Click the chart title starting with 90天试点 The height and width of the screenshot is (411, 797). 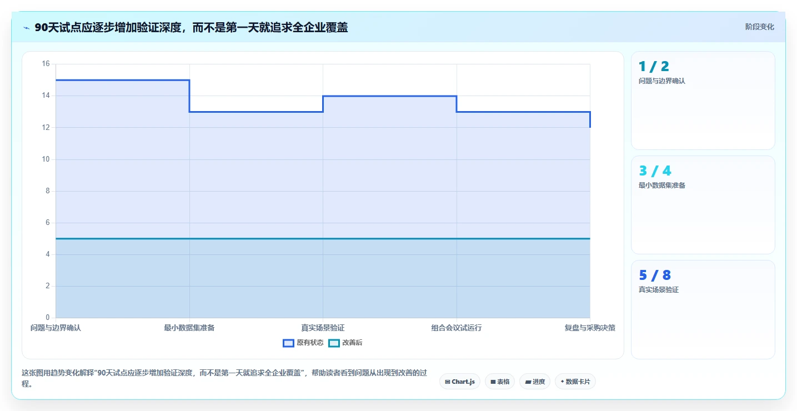click(191, 27)
